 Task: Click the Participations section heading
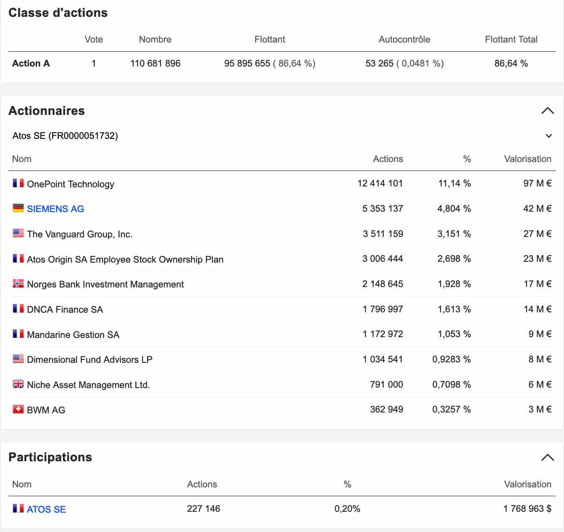click(x=50, y=457)
